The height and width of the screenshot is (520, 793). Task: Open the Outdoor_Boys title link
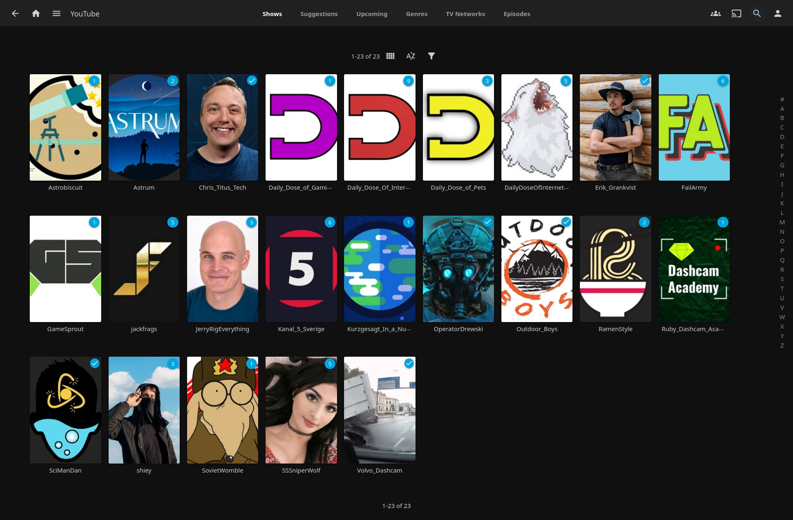point(537,329)
